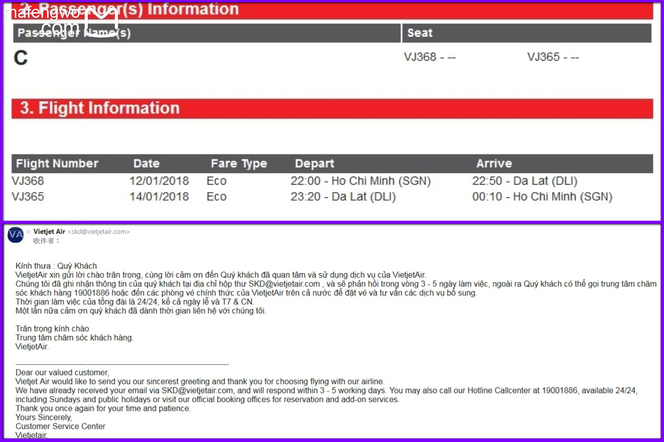Select flight number VJ365 in the table
This screenshot has height=442, width=664.
pyautogui.click(x=28, y=197)
